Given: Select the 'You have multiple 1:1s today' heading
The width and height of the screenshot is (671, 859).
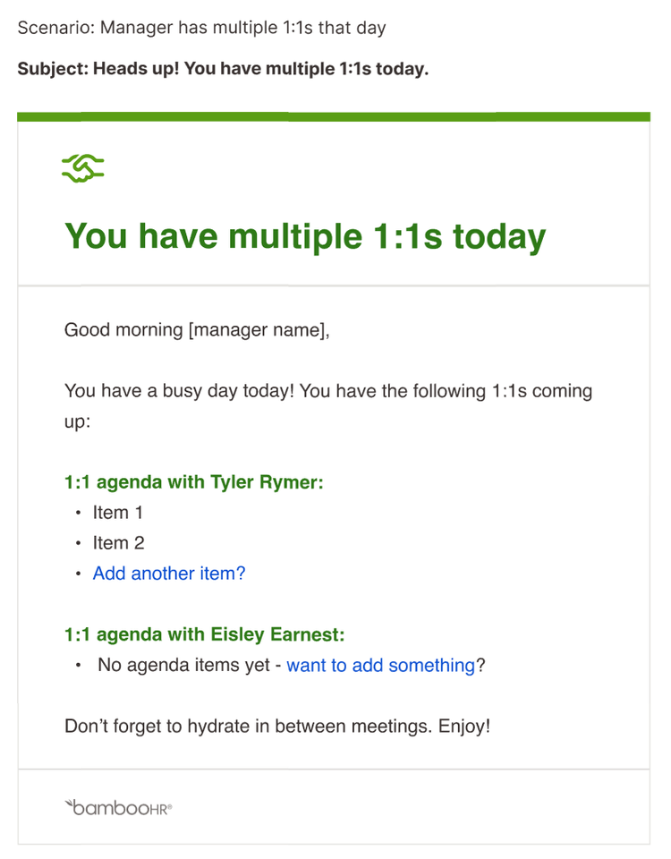Looking at the screenshot, I should pyautogui.click(x=305, y=236).
